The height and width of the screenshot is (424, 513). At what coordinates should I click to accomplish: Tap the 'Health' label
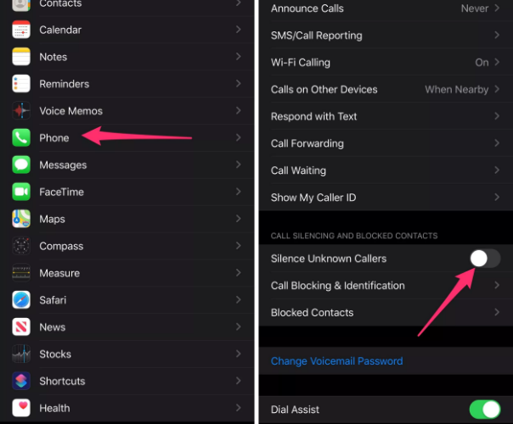tap(54, 408)
